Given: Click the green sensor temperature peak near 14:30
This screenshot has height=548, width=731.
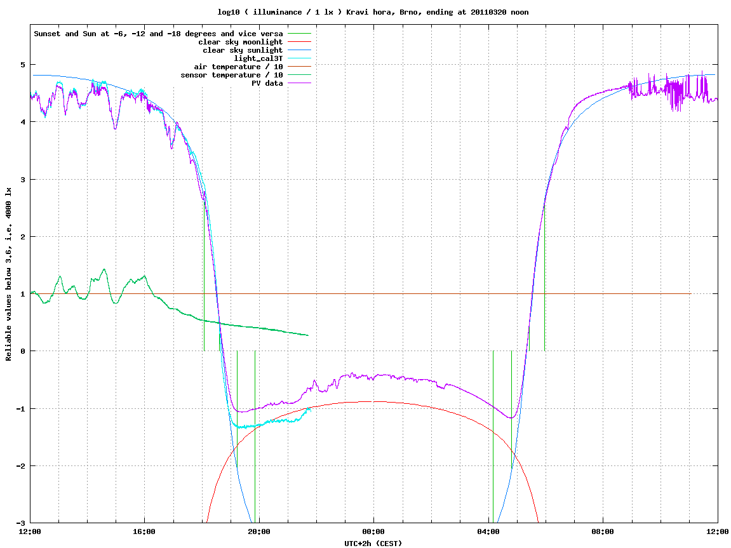Looking at the screenshot, I should pos(104,269).
